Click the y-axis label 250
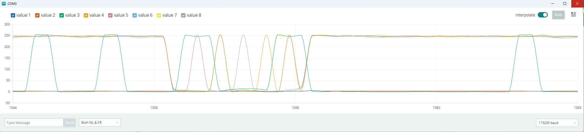This screenshot has width=584, height=132. tap(7, 35)
